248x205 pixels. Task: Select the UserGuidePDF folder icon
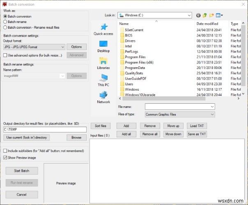point(122,78)
